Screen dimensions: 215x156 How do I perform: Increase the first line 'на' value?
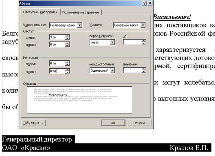(144, 41)
